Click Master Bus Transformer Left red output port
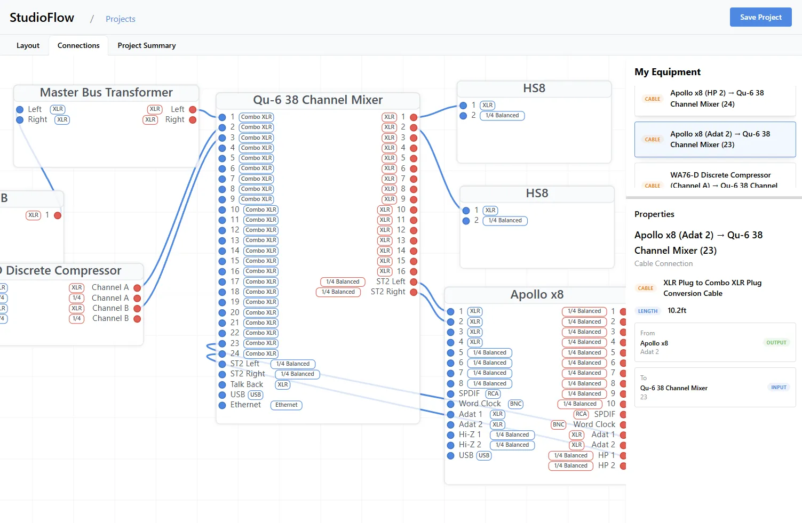Viewport: 802px width, 523px height. click(x=193, y=109)
